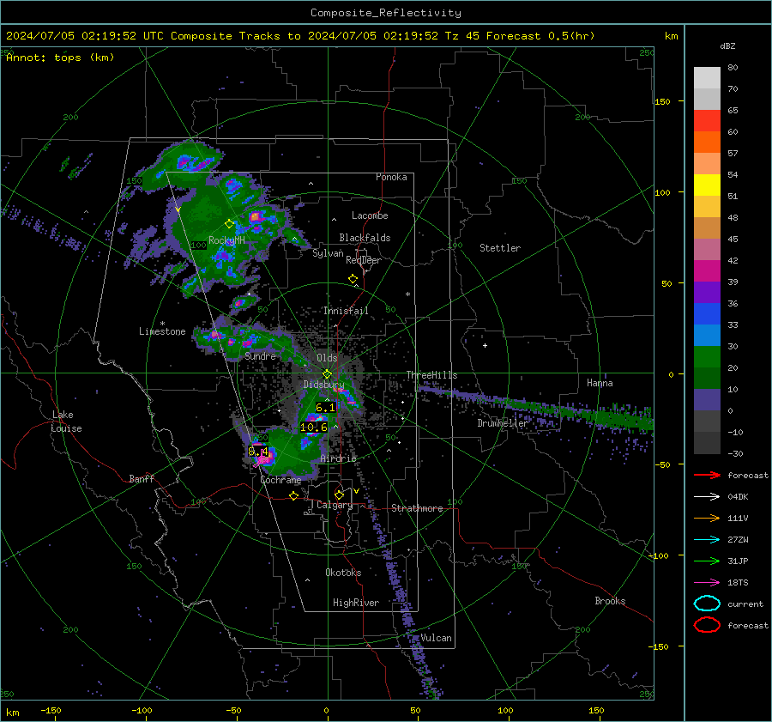Click the Blackfalds label
Image resolution: width=772 pixels, height=722 pixels.
(x=365, y=238)
